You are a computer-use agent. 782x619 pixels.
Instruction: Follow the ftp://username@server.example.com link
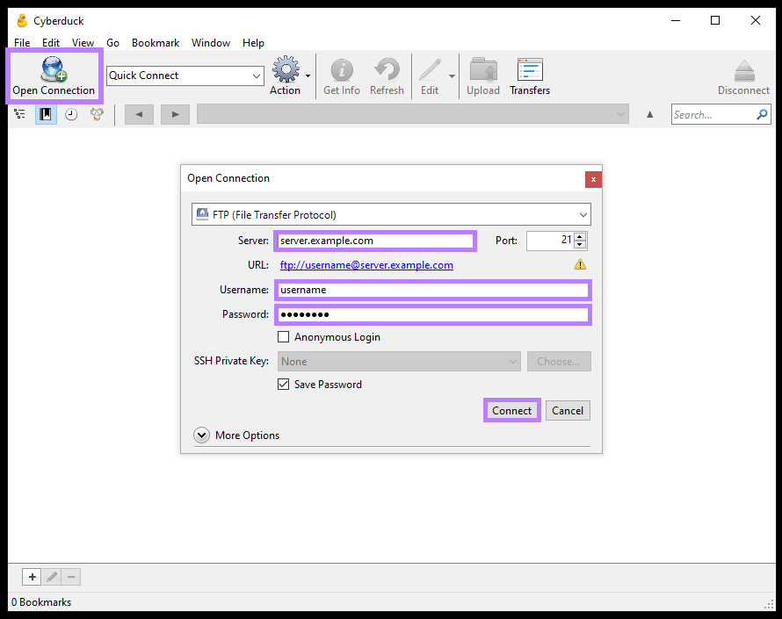(366, 264)
